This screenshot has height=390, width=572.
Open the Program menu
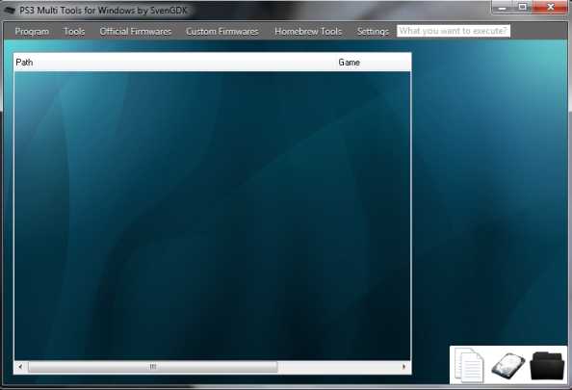32,32
